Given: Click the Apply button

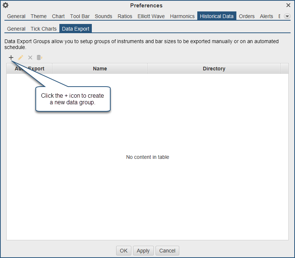Looking at the screenshot, I should click(x=143, y=251).
